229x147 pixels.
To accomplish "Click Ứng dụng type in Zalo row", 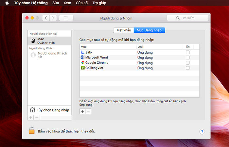I will click(145, 53).
